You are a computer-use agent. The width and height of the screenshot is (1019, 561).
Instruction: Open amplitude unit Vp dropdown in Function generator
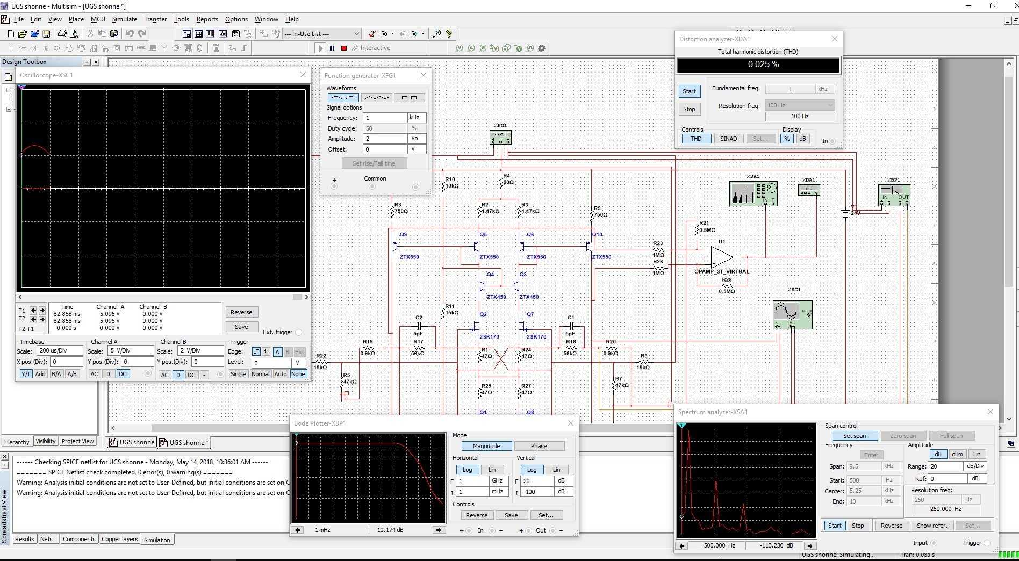417,138
